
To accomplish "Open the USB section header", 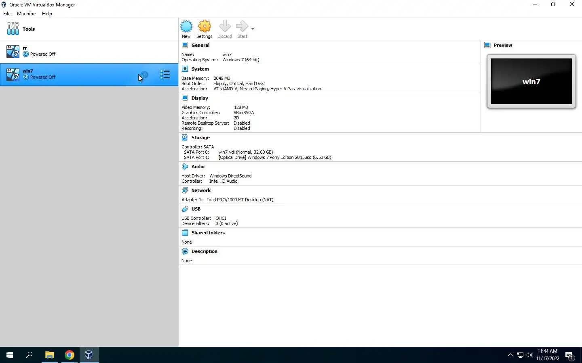I will click(x=196, y=209).
